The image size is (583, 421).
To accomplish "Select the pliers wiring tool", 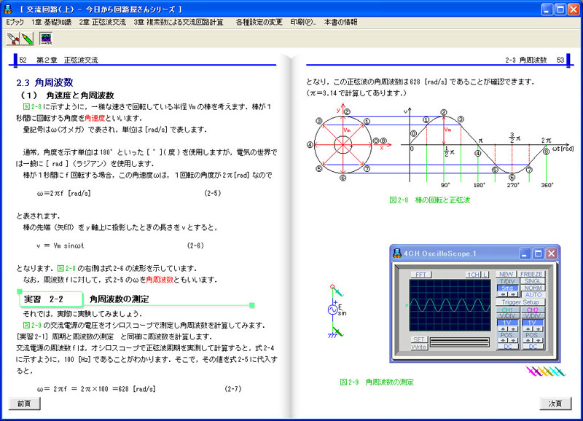I will [x=12, y=39].
